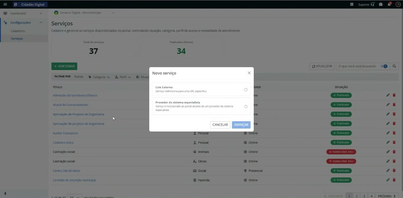Screen dimensions: 403x198
Task: Click the pin icon at sidebar bottom
Action: point(5,194)
